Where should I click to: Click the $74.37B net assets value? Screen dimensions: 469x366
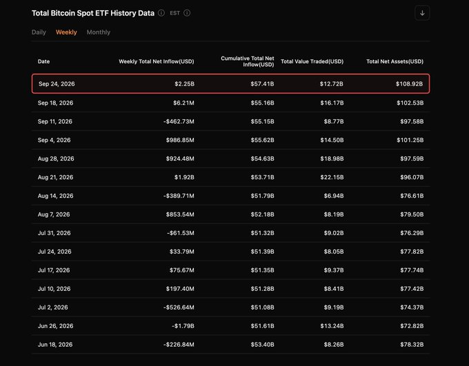pos(412,307)
